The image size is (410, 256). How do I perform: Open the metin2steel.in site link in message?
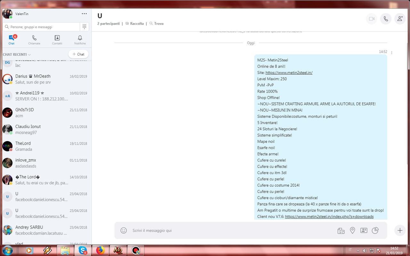289,73
